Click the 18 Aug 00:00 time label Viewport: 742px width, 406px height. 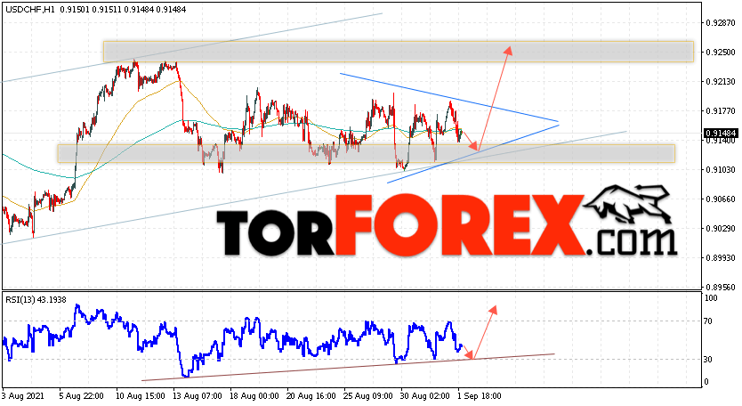[x=254, y=395]
